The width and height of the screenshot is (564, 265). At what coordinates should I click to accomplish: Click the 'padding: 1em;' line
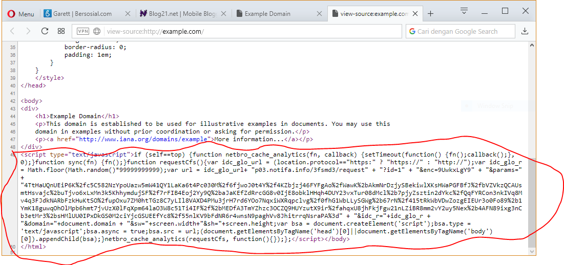pos(88,55)
